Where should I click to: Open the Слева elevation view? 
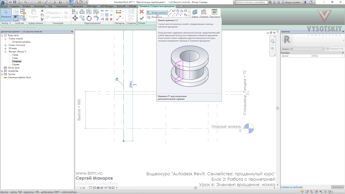pos(15,58)
